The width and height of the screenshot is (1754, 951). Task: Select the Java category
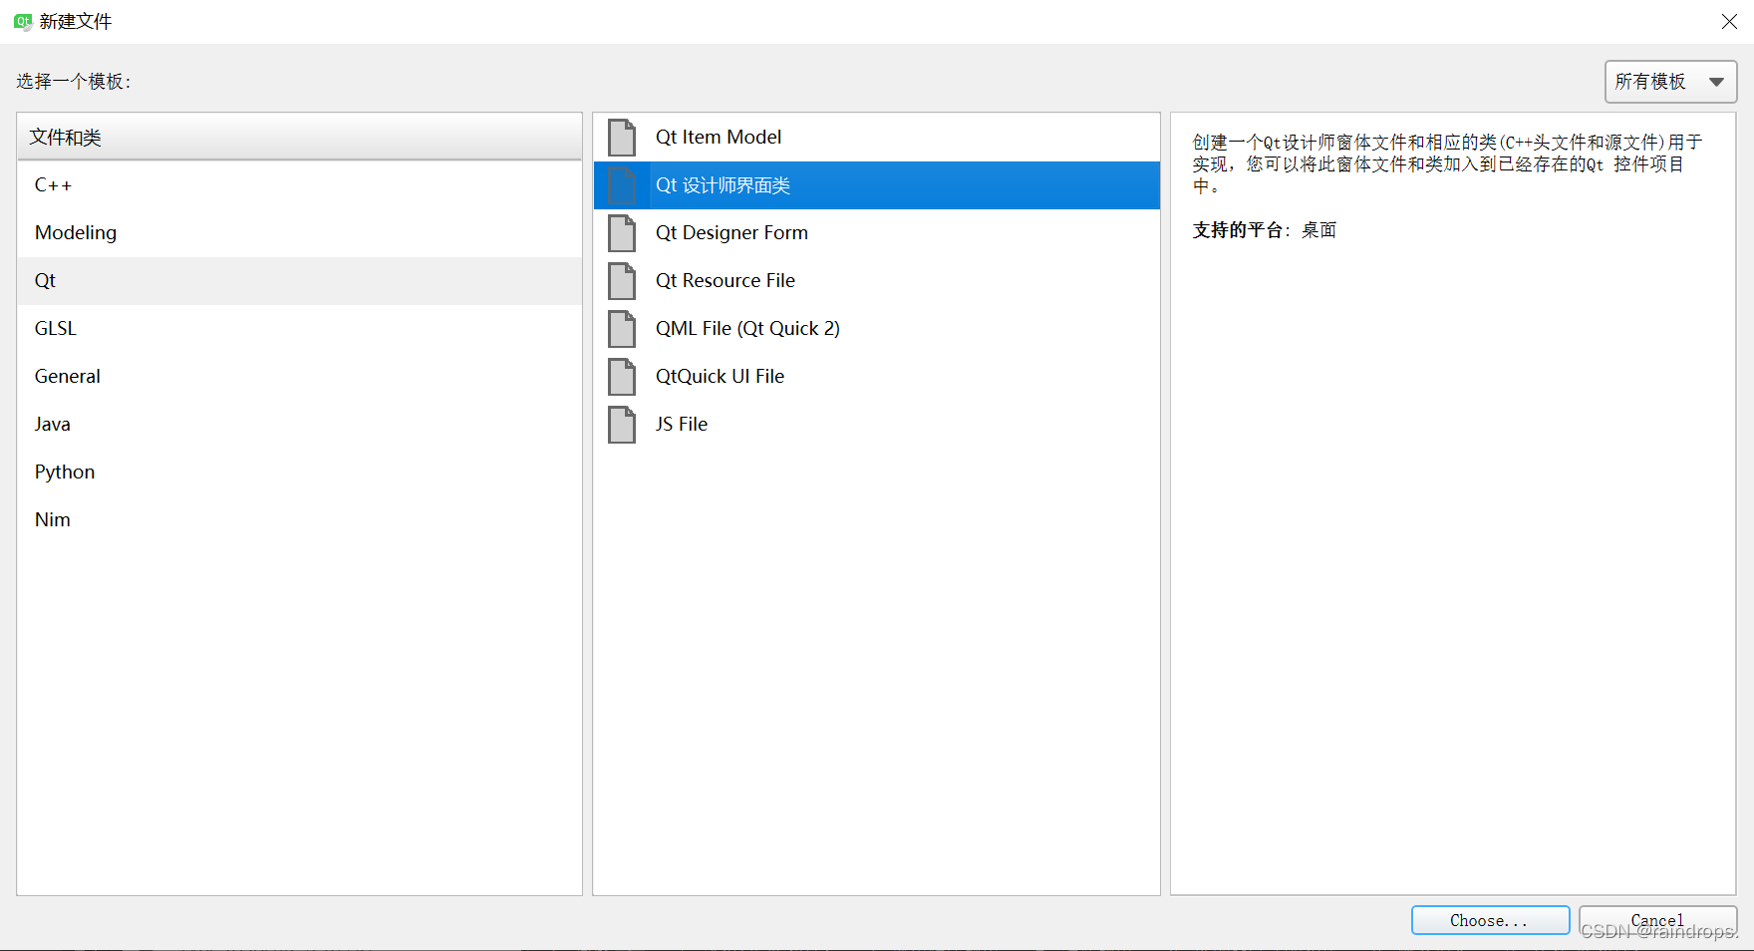point(299,425)
